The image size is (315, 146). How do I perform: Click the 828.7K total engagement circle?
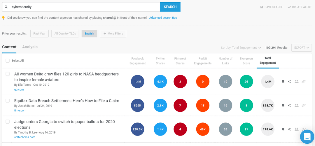[x=268, y=105]
